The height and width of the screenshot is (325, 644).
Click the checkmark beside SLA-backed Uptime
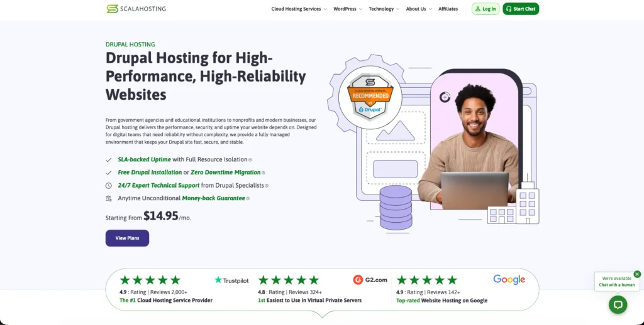[108, 160]
